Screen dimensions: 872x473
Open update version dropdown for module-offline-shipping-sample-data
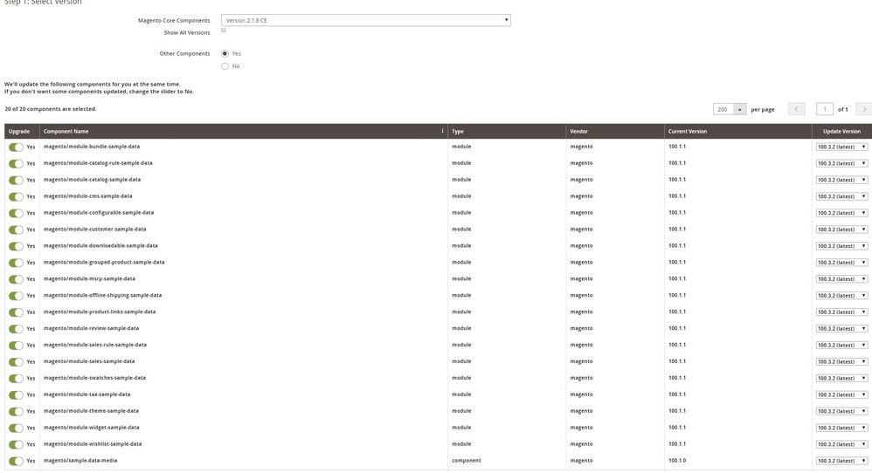pyautogui.click(x=841, y=296)
